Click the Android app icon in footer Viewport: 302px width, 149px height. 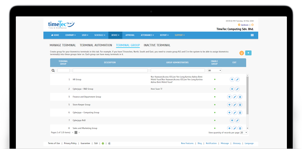(103, 143)
